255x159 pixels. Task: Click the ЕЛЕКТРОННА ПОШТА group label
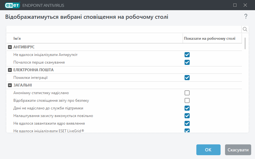(33, 70)
